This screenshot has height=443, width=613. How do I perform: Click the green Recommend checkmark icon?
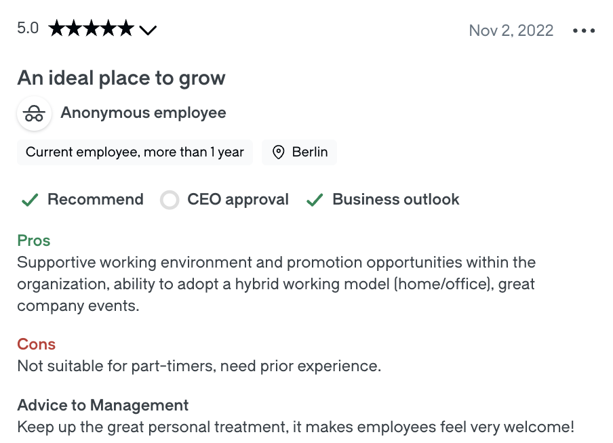[x=29, y=200]
